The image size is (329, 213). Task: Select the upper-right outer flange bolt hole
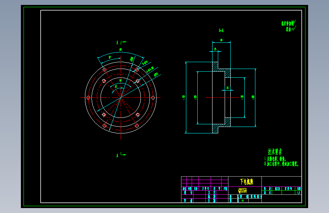tap(137, 70)
